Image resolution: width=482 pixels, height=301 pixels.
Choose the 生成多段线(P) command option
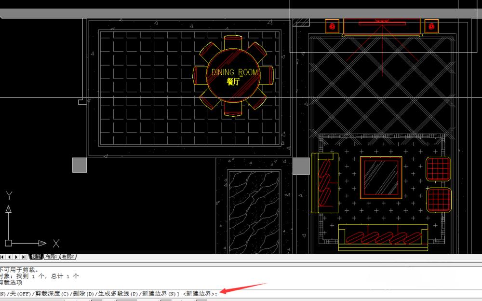(x=118, y=294)
